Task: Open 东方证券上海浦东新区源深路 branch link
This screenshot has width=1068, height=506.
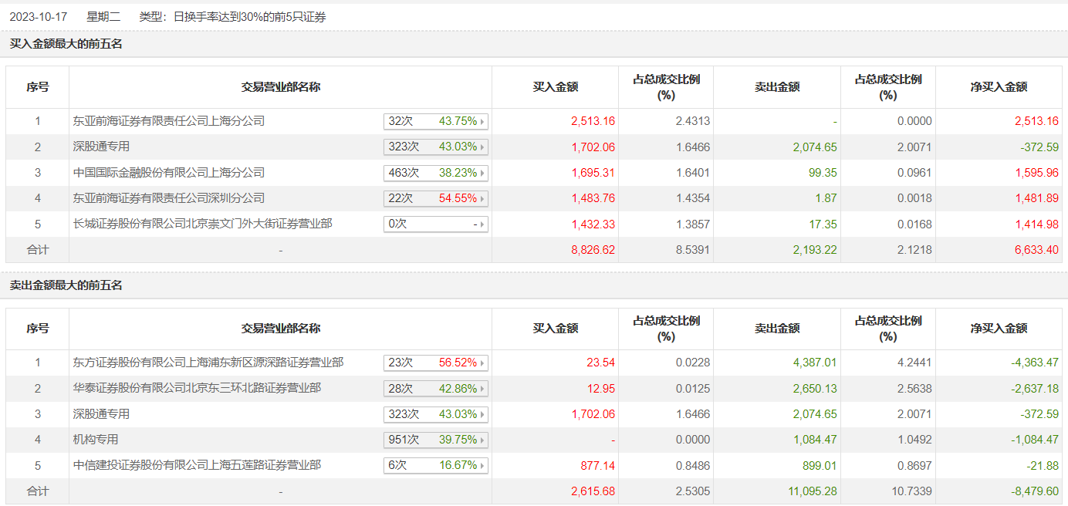Action: coord(208,363)
